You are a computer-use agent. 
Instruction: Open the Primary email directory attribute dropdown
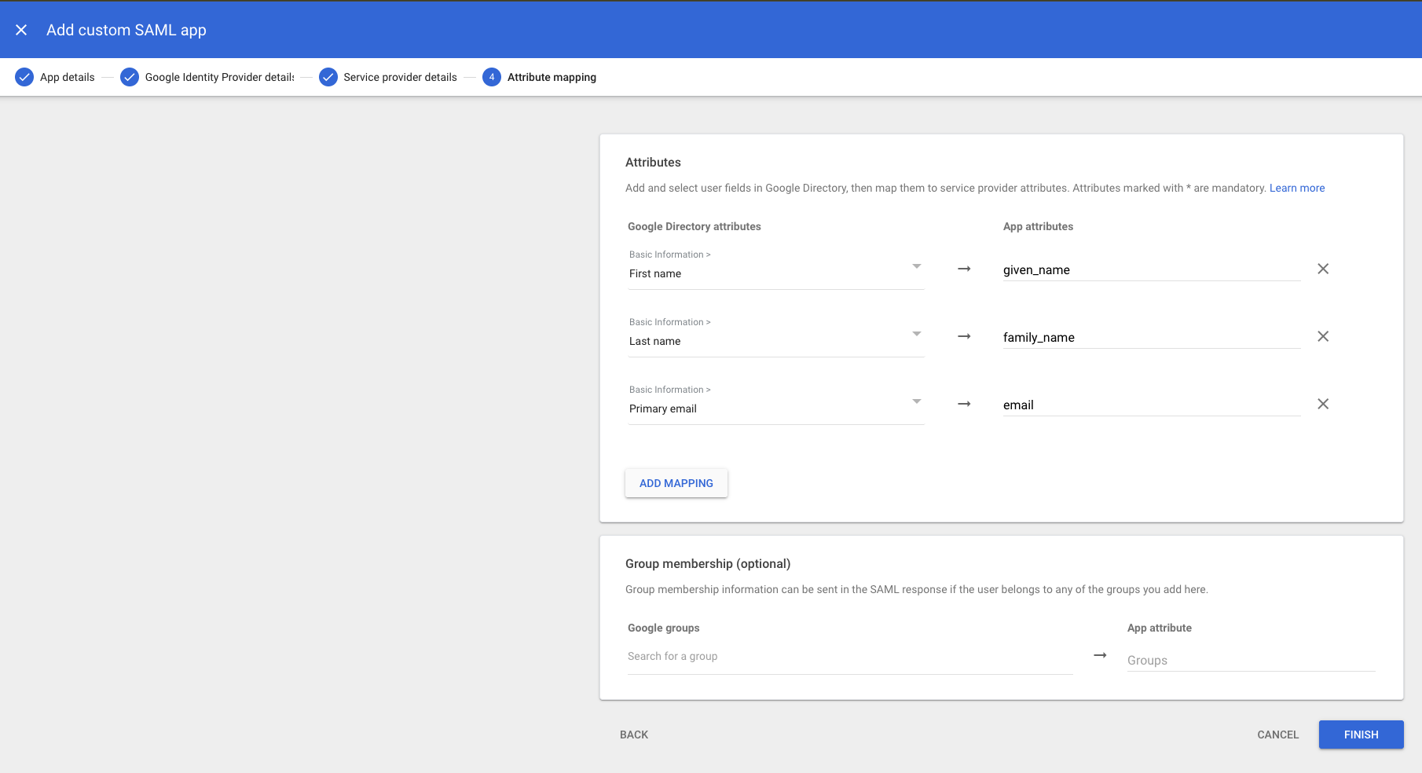pos(776,405)
